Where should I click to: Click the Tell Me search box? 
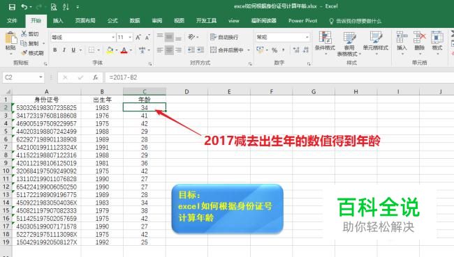pyautogui.click(x=356, y=21)
